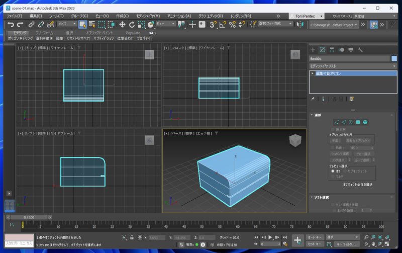Activate the Select Object tool
Viewport: 402px width, 253px height.
(x=82, y=25)
